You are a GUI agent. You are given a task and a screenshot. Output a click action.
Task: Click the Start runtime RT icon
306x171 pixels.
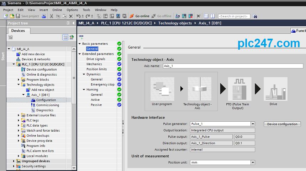coord(125,16)
